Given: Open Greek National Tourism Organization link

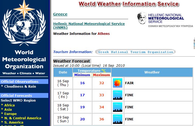Looking at the screenshot, I should coord(135,52).
